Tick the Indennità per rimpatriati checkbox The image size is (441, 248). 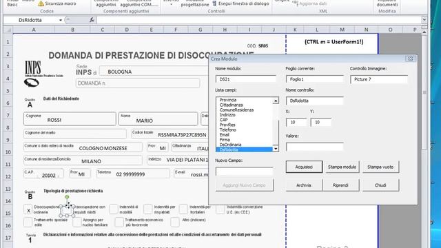148,209
